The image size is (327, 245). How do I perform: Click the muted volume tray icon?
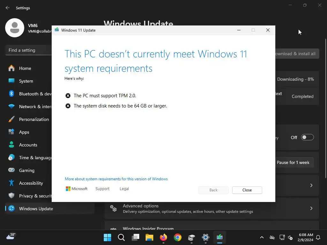(290, 237)
